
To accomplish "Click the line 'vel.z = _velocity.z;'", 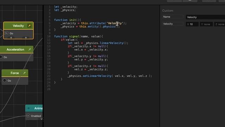I will click(91, 69).
